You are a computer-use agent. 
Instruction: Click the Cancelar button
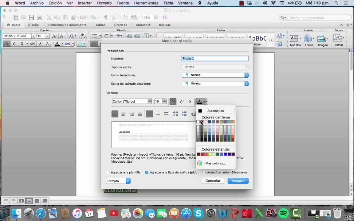click(213, 181)
